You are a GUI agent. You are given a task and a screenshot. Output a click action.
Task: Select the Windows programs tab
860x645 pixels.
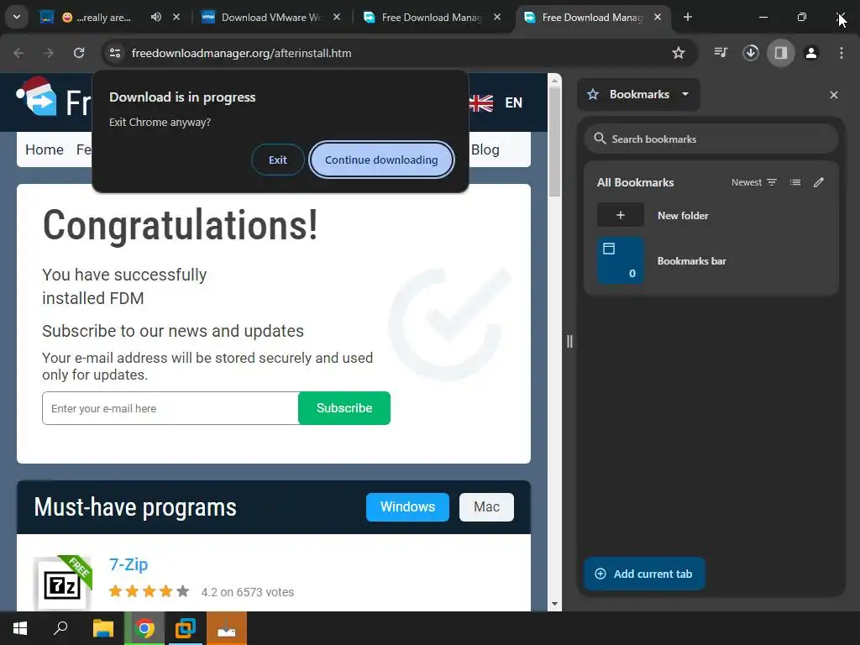[x=407, y=506]
